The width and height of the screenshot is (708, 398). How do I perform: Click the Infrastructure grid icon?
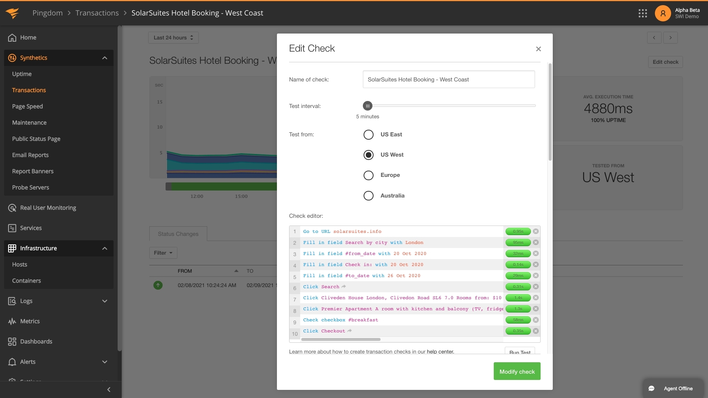[12, 248]
